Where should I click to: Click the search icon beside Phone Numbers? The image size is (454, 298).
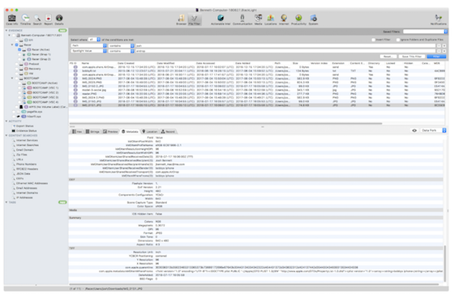tap(14, 164)
